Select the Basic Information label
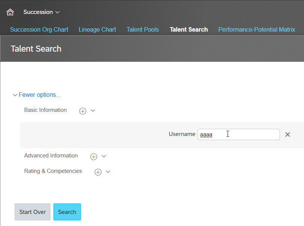The width and height of the screenshot is (304, 226). point(46,110)
